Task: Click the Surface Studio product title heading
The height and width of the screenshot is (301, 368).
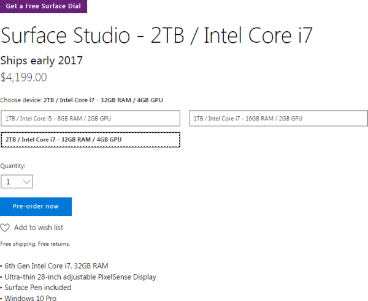Action: point(157,35)
